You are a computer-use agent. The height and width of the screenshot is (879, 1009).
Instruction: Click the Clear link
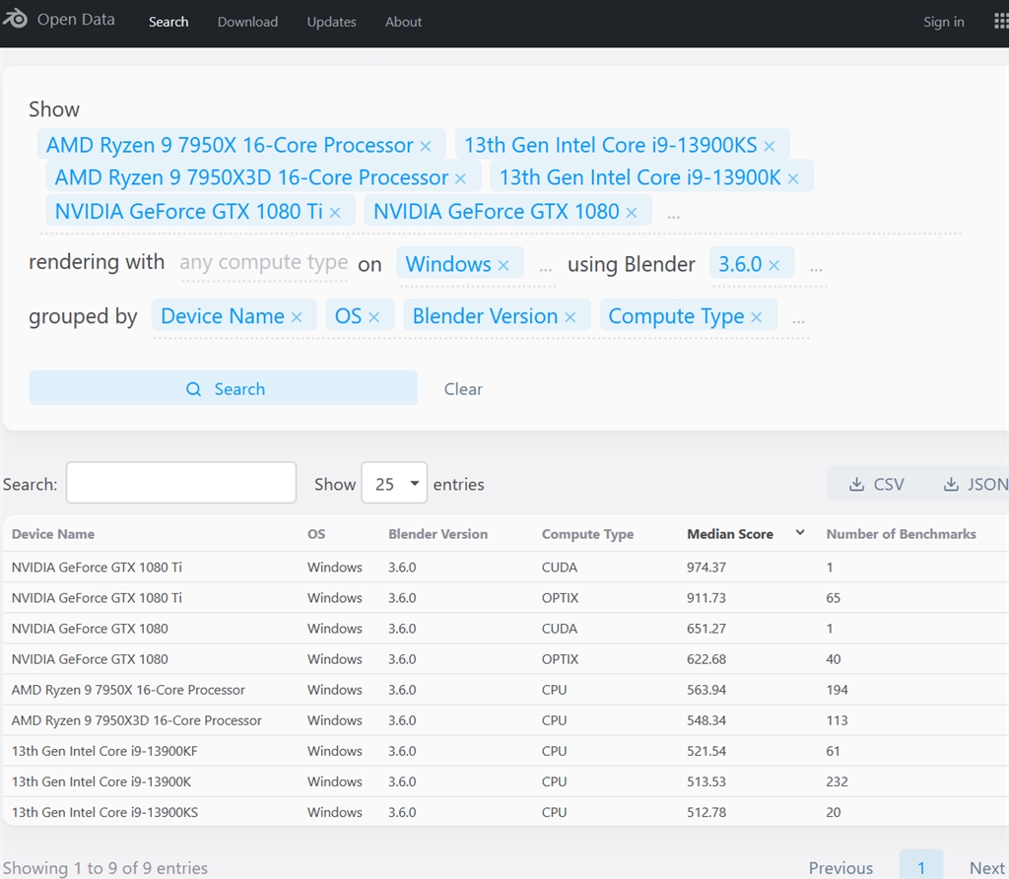(x=463, y=389)
